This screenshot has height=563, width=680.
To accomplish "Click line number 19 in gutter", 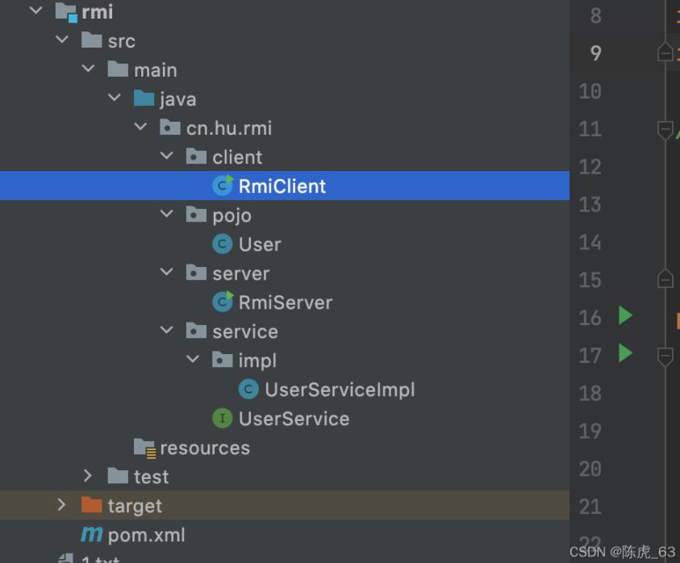I will pos(590,431).
